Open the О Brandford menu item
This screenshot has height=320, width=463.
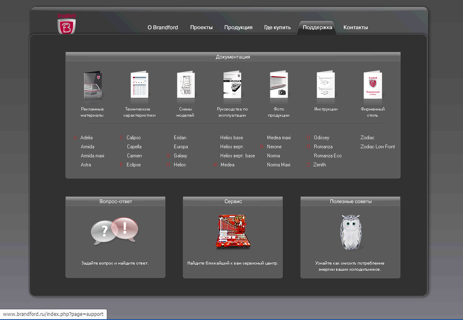pyautogui.click(x=163, y=28)
